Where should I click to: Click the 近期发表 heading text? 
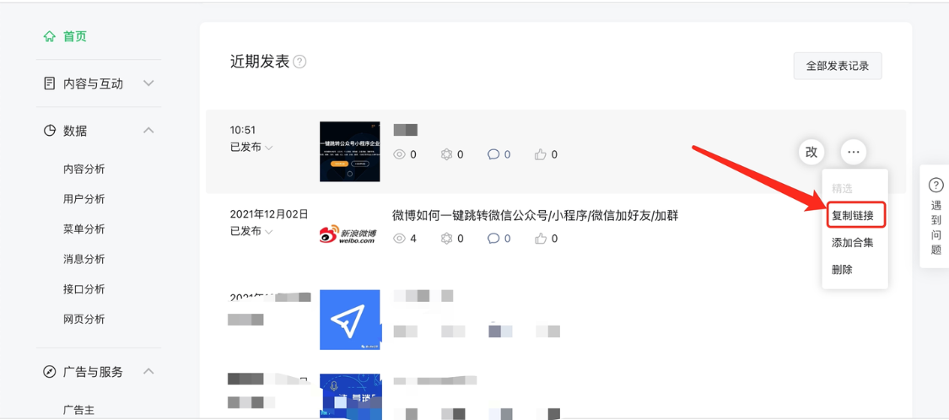coord(260,61)
